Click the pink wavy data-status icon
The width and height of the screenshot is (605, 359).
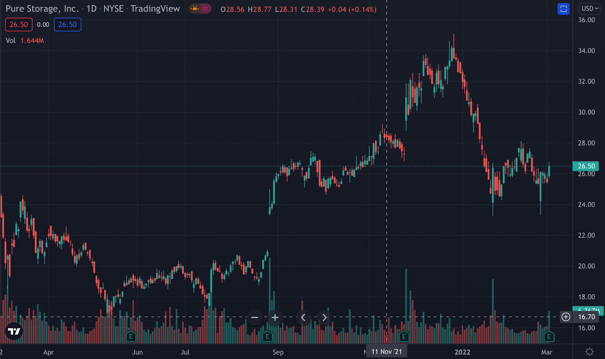click(x=205, y=9)
